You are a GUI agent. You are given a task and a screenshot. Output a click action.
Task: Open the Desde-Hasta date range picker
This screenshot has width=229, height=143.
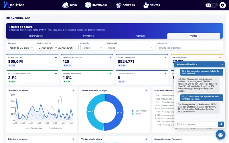58,48
